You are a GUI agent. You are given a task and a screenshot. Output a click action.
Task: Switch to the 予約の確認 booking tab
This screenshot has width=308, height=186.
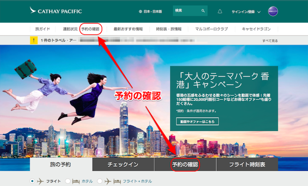coord(185,164)
